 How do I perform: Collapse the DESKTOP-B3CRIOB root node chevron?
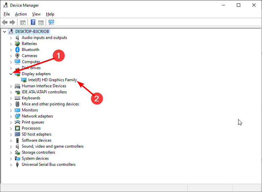pos(4,32)
